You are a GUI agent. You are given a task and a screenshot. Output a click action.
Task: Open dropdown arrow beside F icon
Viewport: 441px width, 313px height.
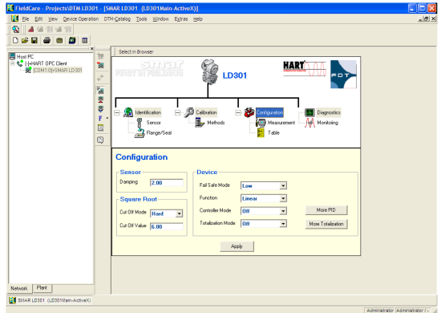[107, 119]
